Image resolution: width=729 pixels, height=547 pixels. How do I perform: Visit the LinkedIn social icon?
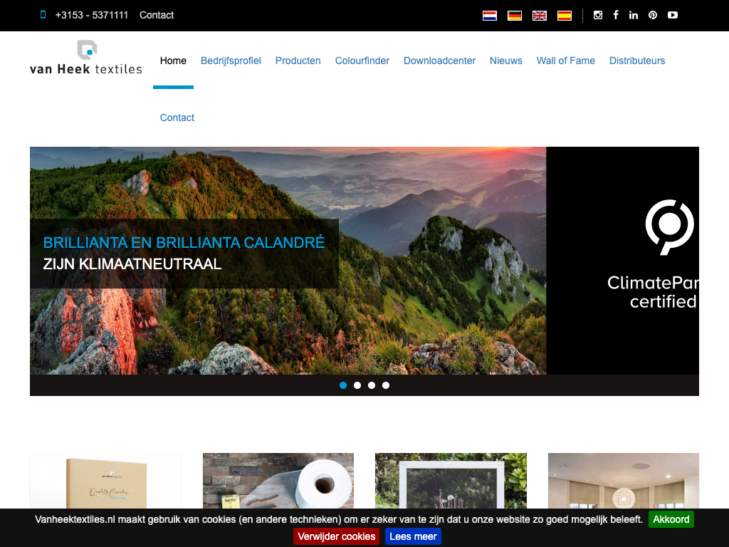634,15
